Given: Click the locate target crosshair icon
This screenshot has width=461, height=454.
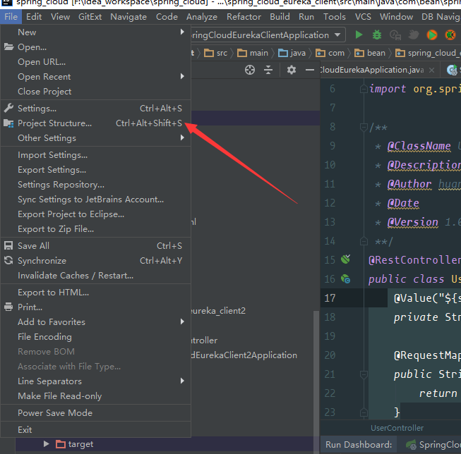Looking at the screenshot, I should [250, 70].
